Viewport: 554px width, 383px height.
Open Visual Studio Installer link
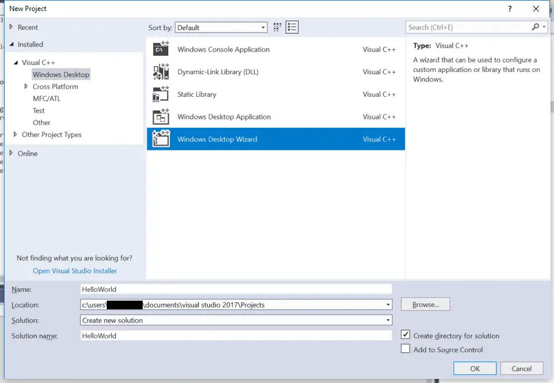74,270
